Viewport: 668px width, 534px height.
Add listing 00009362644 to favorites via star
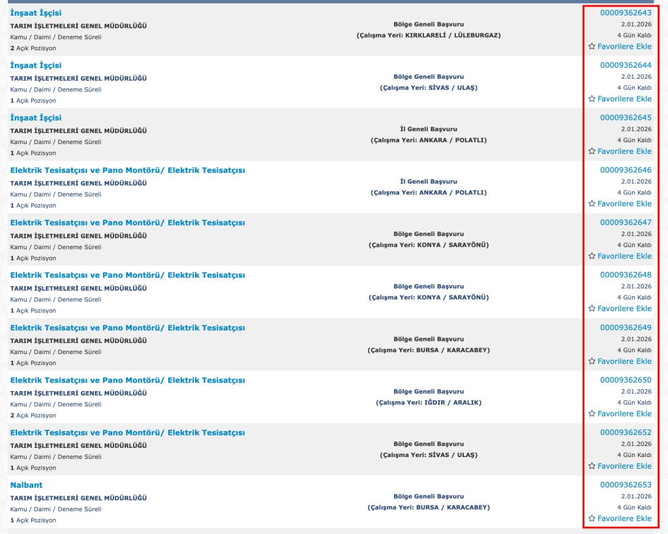(592, 99)
